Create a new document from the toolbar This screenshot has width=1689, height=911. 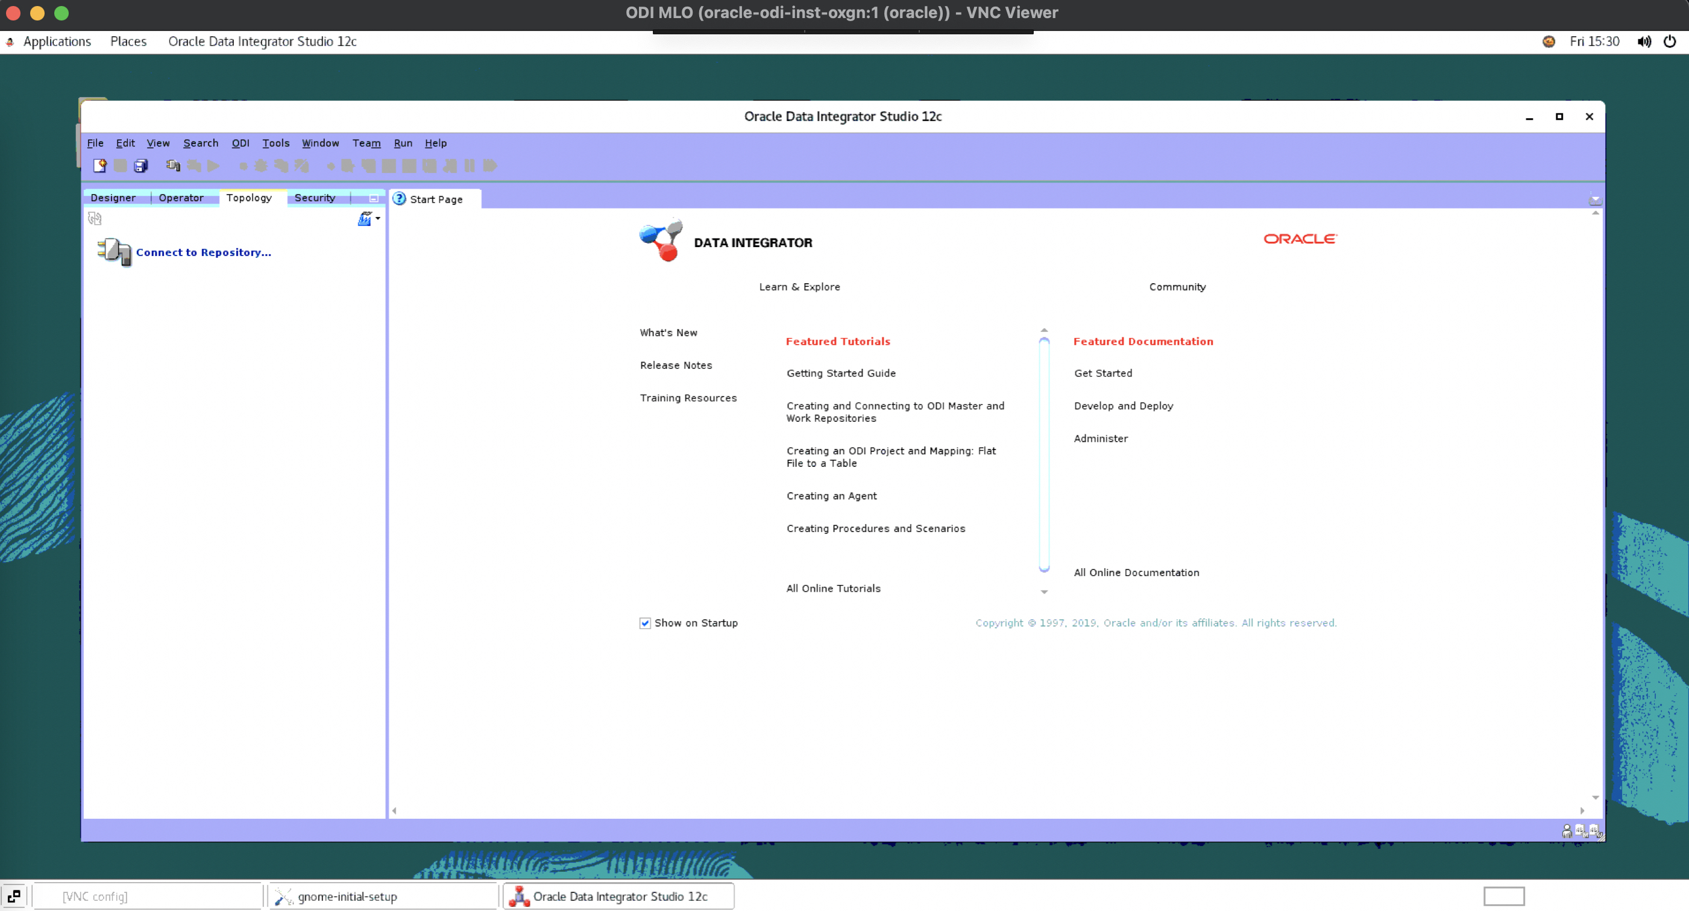pos(99,166)
